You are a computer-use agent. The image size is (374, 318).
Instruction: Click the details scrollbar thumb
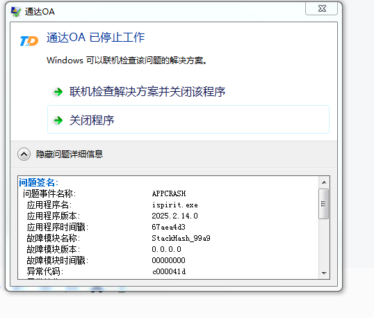coord(324,204)
